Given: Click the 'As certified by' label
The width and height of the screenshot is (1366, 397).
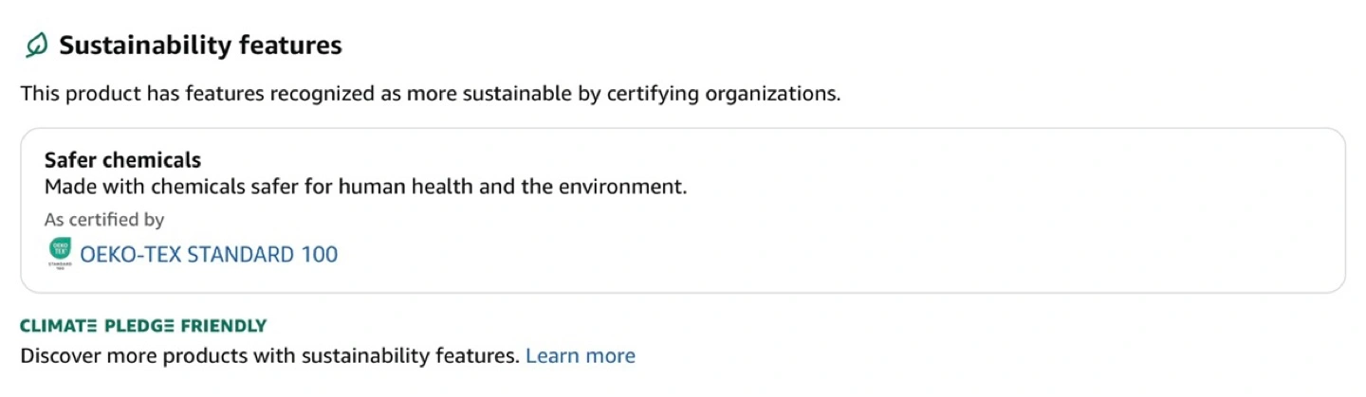Looking at the screenshot, I should pyautogui.click(x=104, y=220).
